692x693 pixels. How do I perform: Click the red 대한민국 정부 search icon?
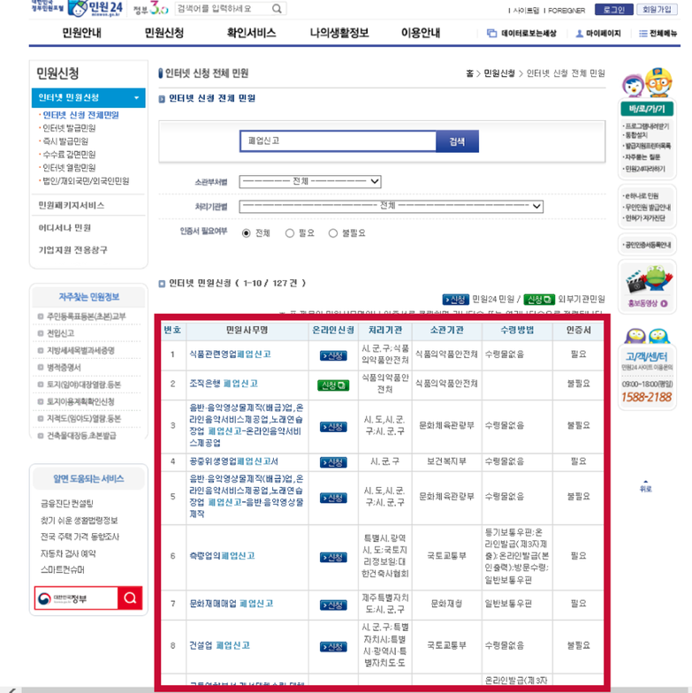130,598
